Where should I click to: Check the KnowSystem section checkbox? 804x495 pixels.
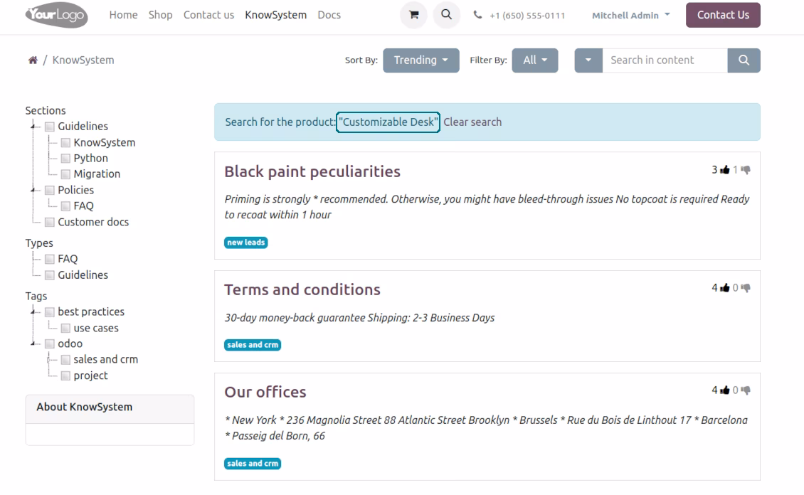[x=65, y=143]
